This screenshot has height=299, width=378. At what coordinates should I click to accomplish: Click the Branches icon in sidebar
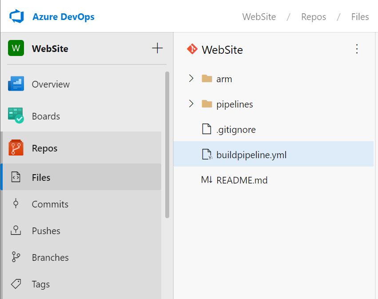tap(16, 257)
